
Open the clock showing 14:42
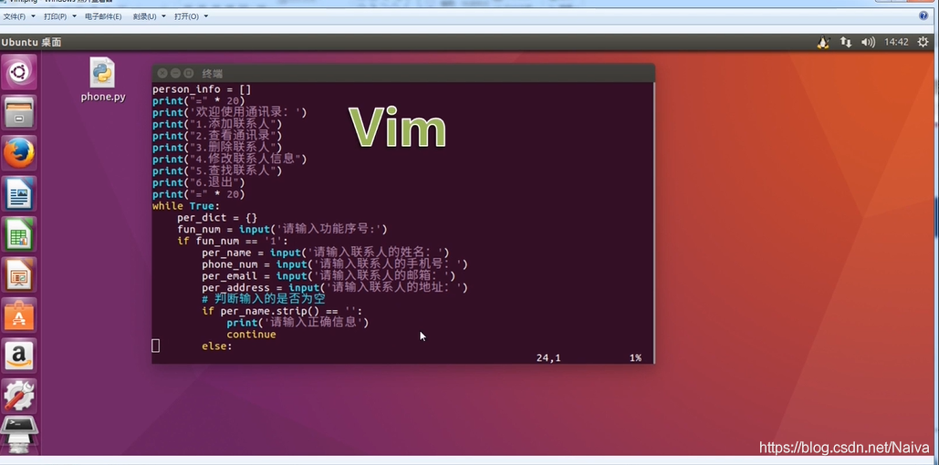(896, 43)
